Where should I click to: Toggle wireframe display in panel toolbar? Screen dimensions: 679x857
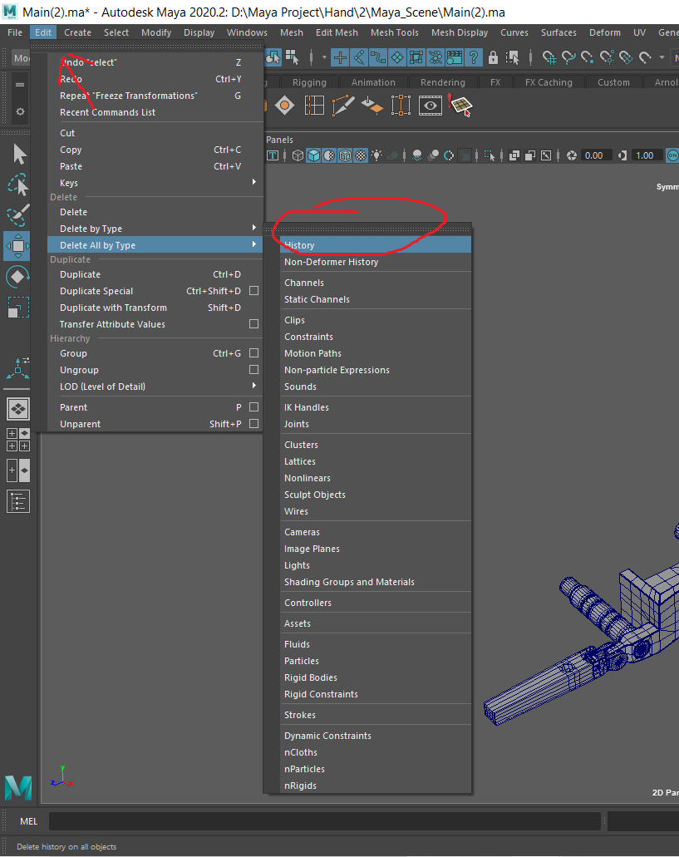pyautogui.click(x=298, y=155)
